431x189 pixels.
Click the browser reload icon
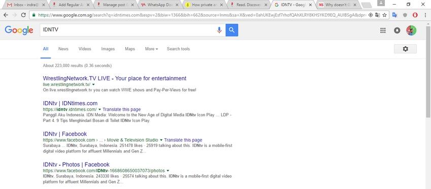click(x=23, y=15)
